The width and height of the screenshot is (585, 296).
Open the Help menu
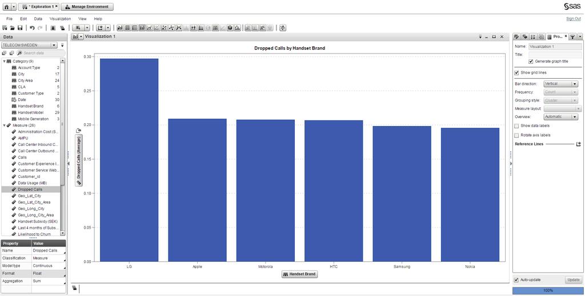point(98,19)
